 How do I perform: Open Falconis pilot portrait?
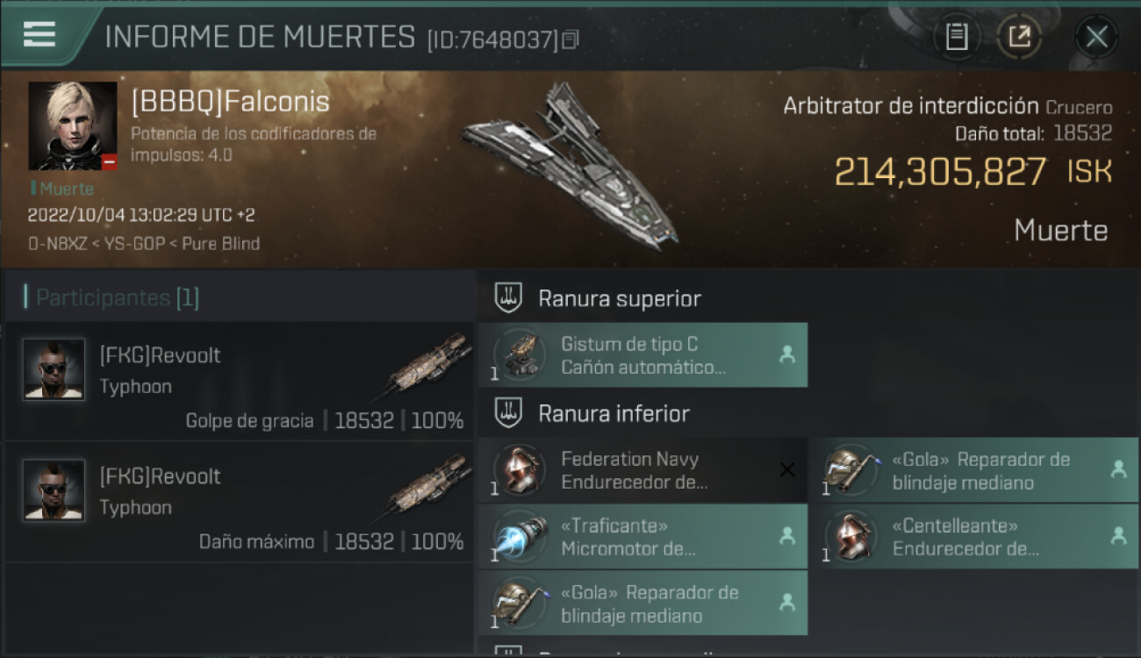click(72, 126)
